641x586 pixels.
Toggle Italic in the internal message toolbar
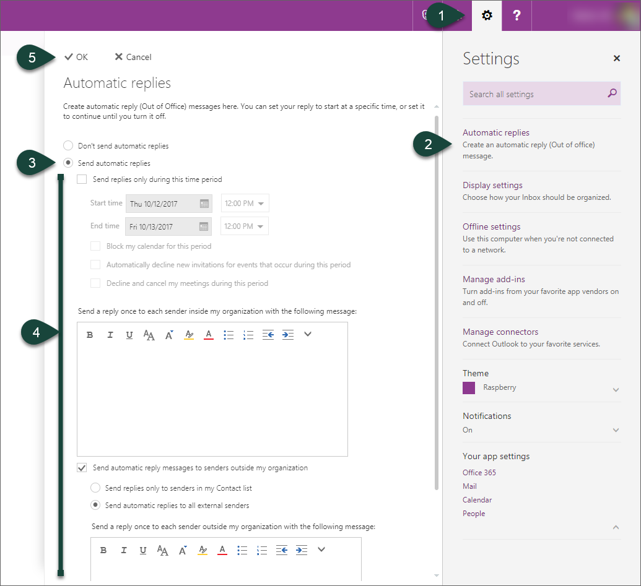pos(110,335)
